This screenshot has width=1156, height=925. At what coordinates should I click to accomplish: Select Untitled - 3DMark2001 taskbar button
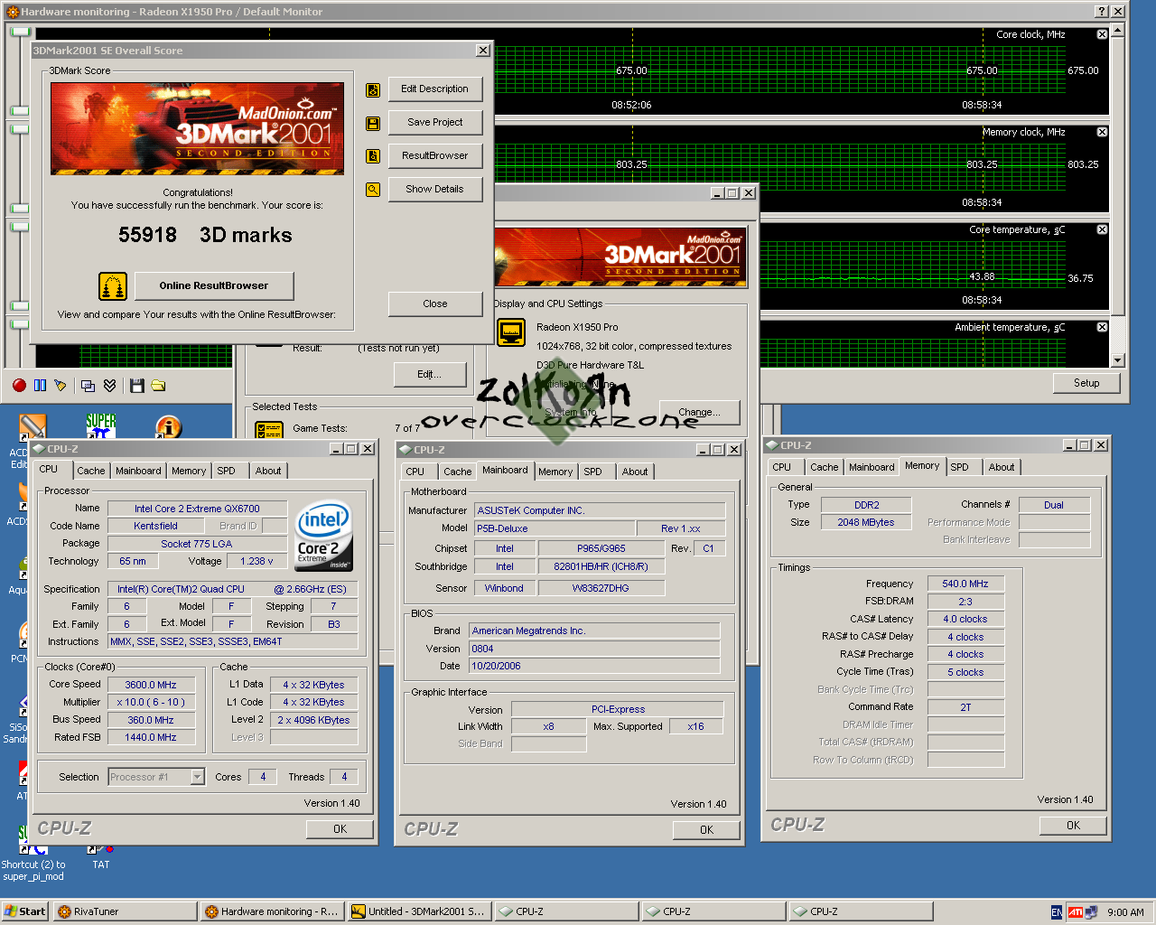point(419,911)
